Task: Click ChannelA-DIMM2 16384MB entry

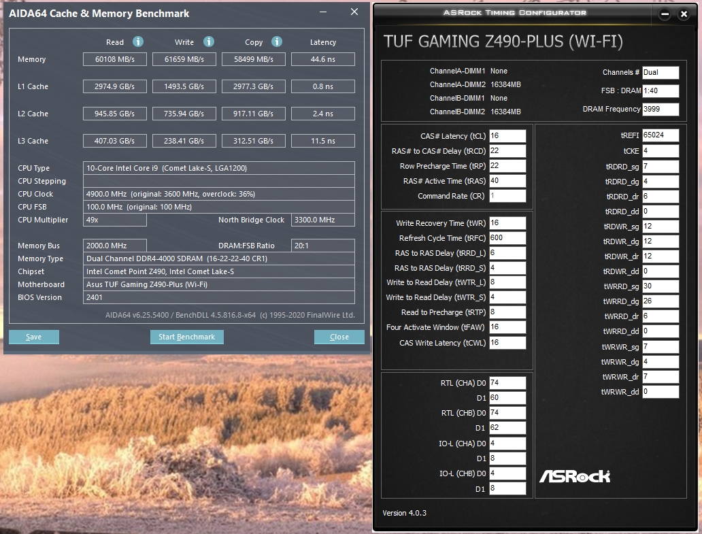Action: [475, 84]
